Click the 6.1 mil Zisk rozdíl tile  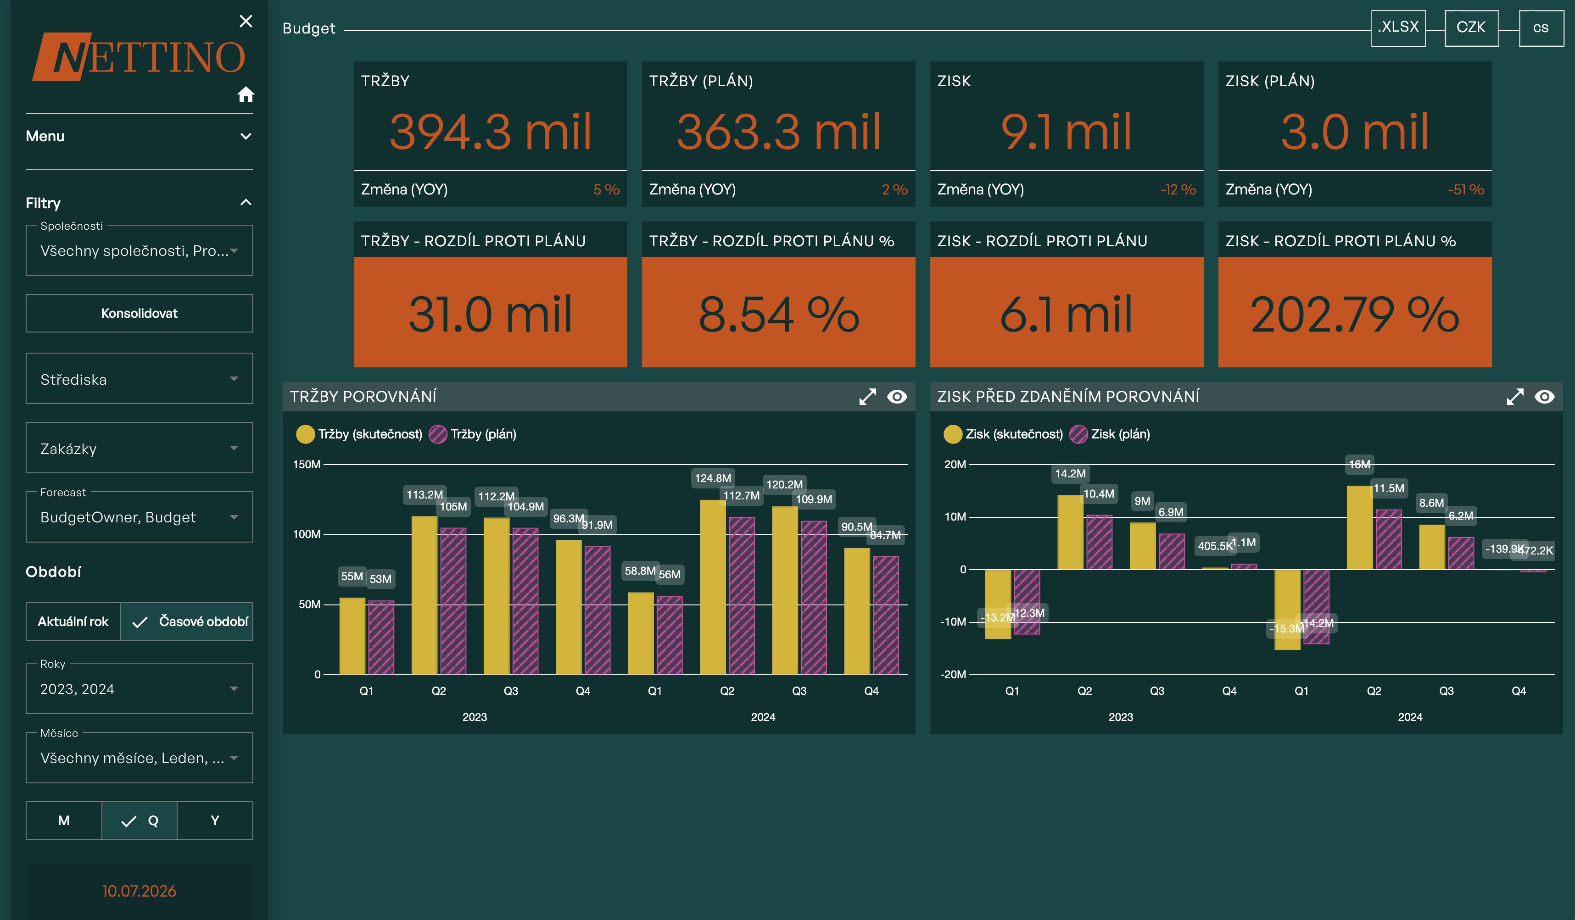[1067, 312]
